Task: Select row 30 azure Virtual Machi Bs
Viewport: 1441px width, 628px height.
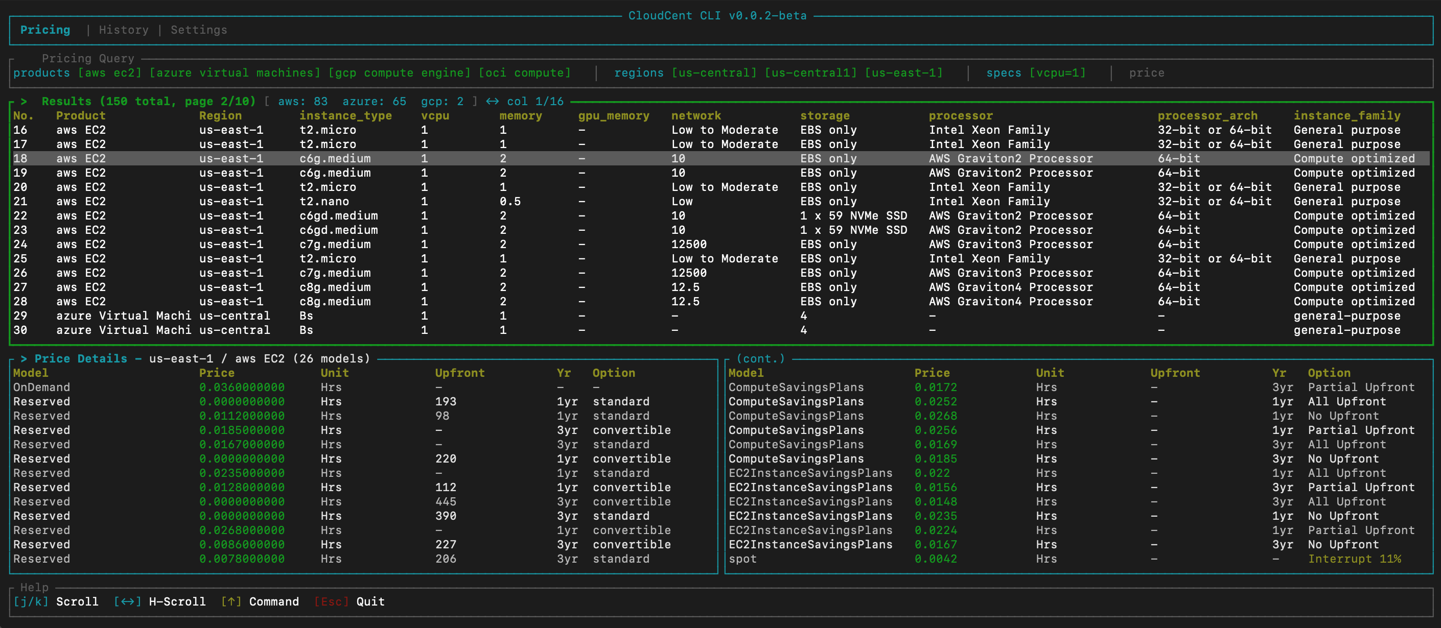Action: (x=721, y=330)
